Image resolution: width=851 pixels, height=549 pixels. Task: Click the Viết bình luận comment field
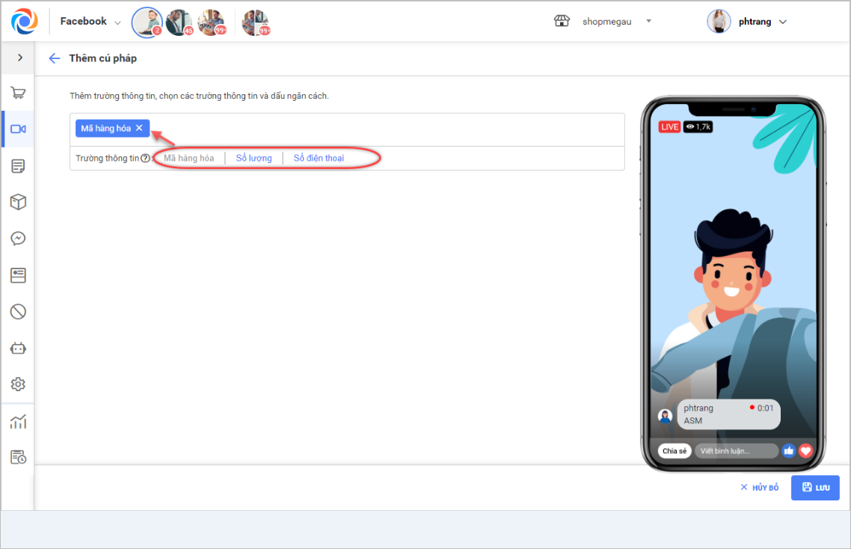point(737,451)
